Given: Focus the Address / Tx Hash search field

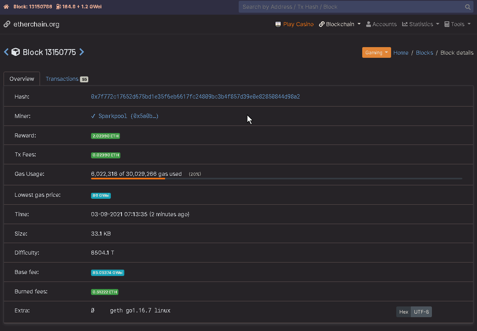Looking at the screenshot, I should tap(351, 7).
